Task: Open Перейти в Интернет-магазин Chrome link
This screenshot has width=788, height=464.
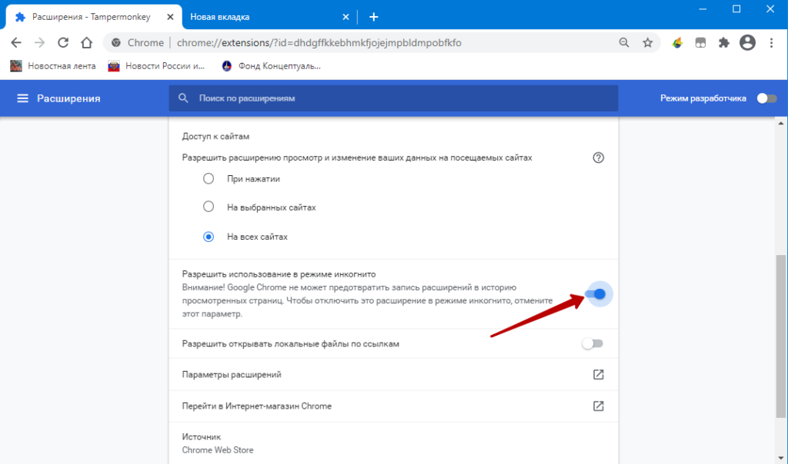Action: point(598,406)
